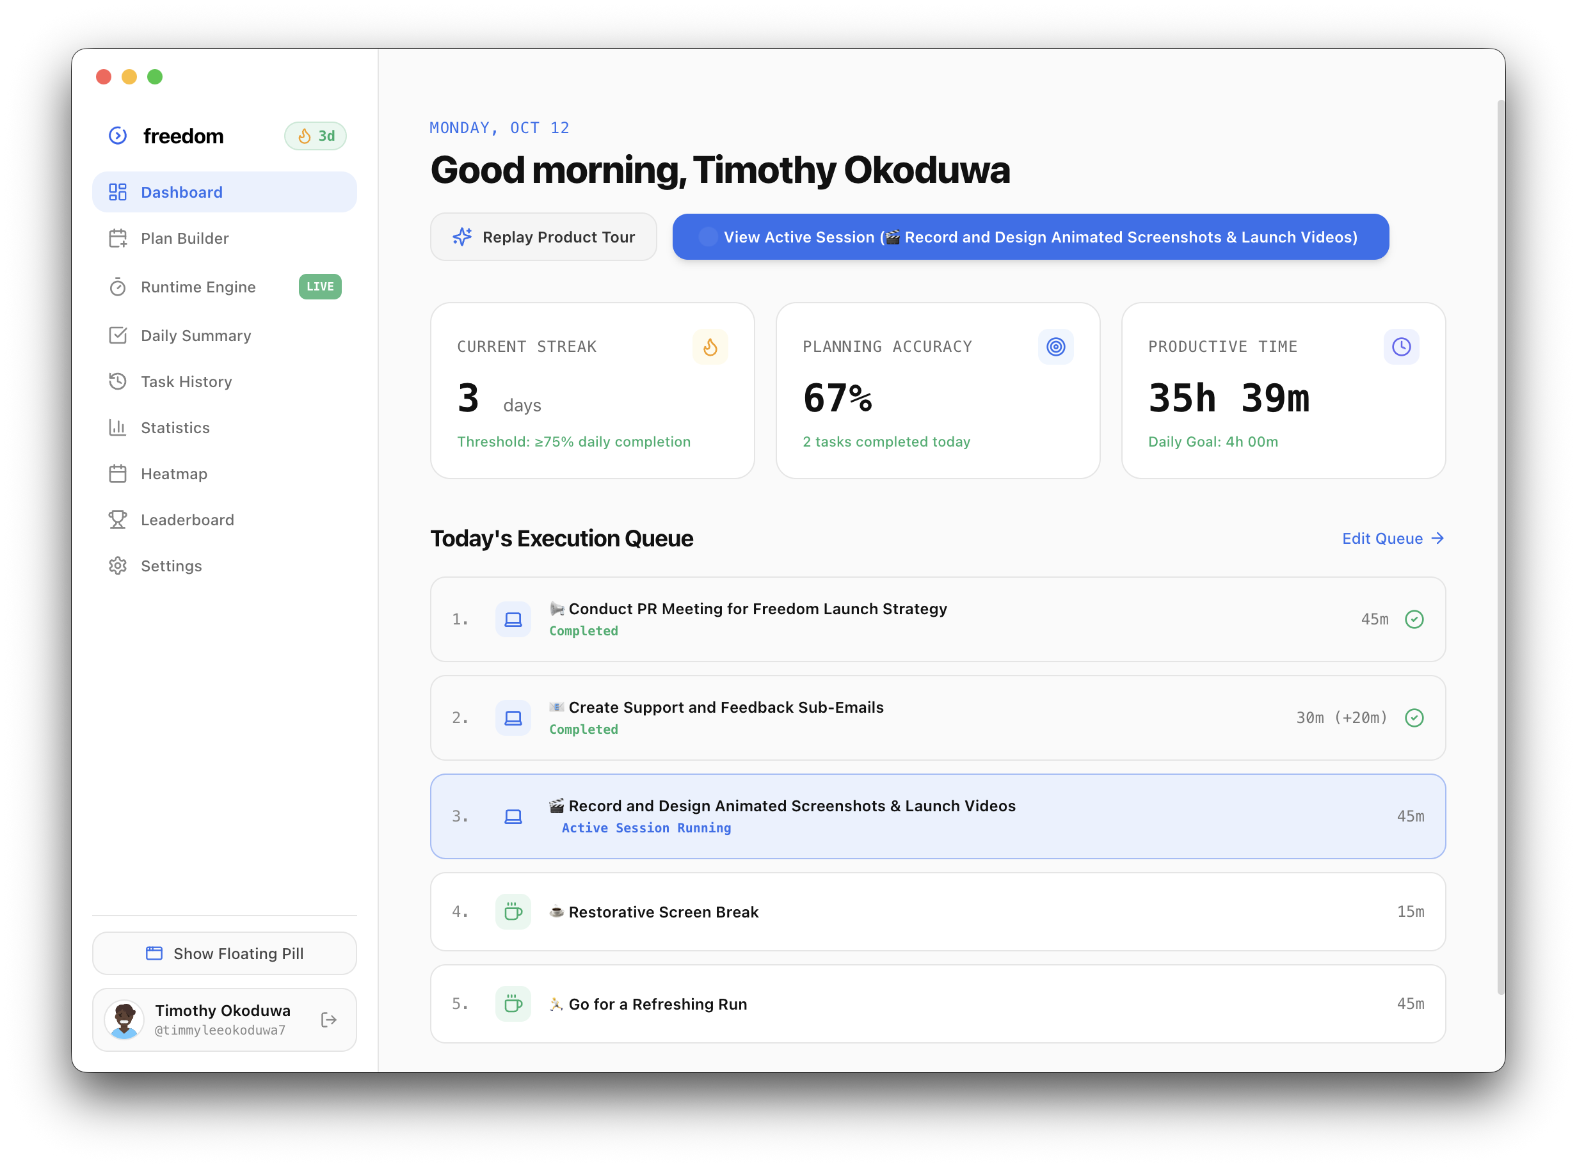Go to Runtime Engine
This screenshot has height=1167, width=1577.
click(x=225, y=287)
